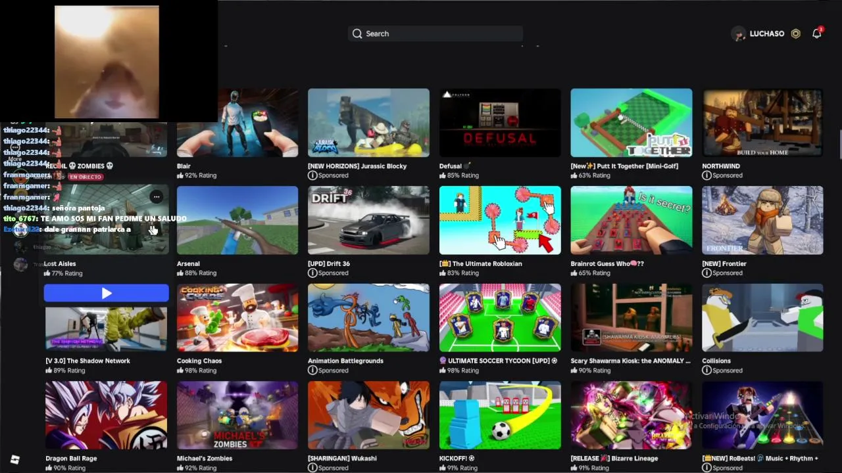Open the Collisions game thumbnail
Viewport: 842px width, 473px height.
pos(762,318)
